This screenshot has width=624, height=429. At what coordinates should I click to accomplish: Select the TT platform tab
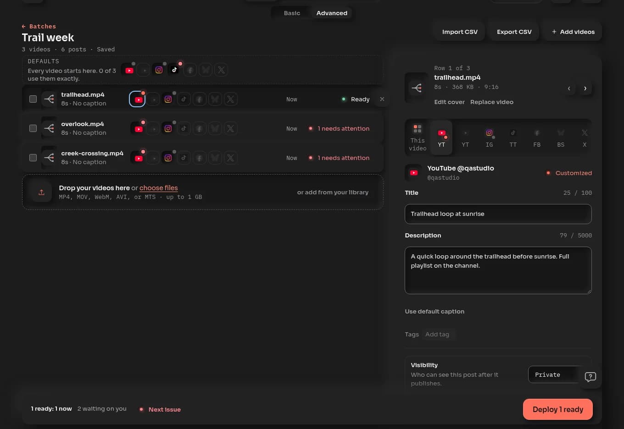pyautogui.click(x=513, y=137)
